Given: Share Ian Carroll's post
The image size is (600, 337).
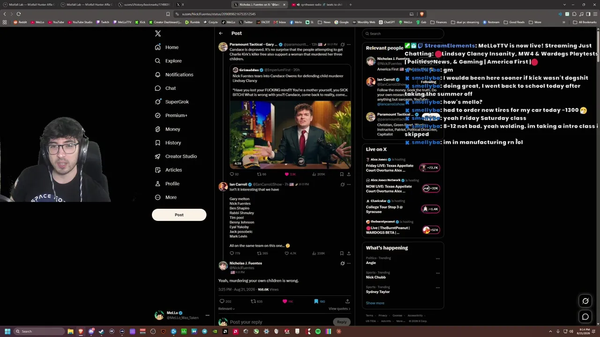Looking at the screenshot, I should pyautogui.click(x=349, y=253).
